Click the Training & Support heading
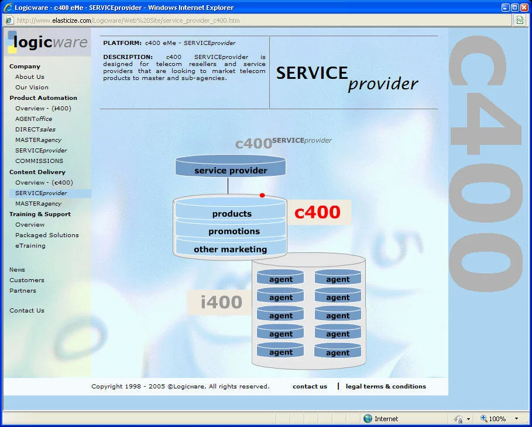This screenshot has width=532, height=427. pyautogui.click(x=40, y=214)
